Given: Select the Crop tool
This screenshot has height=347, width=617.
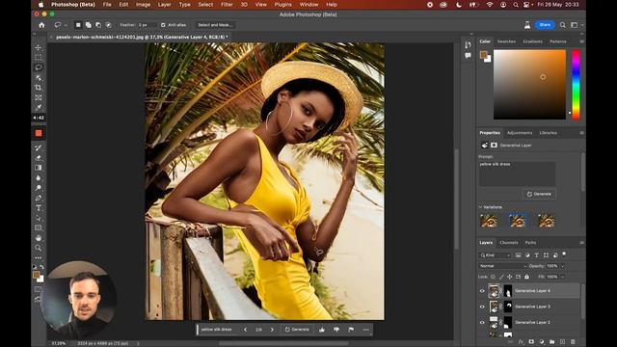Looking at the screenshot, I should tap(39, 88).
